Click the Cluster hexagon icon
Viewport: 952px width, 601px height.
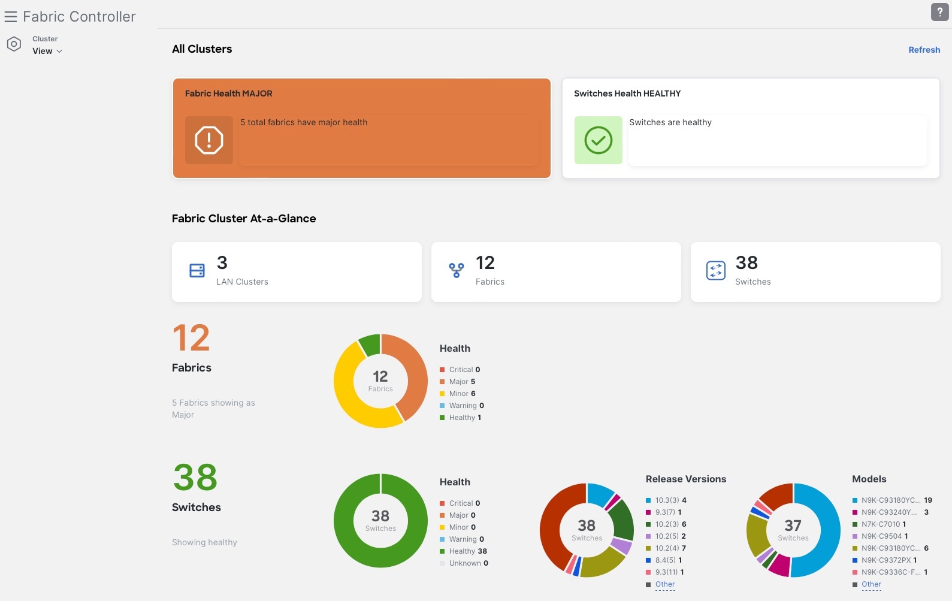pos(14,44)
